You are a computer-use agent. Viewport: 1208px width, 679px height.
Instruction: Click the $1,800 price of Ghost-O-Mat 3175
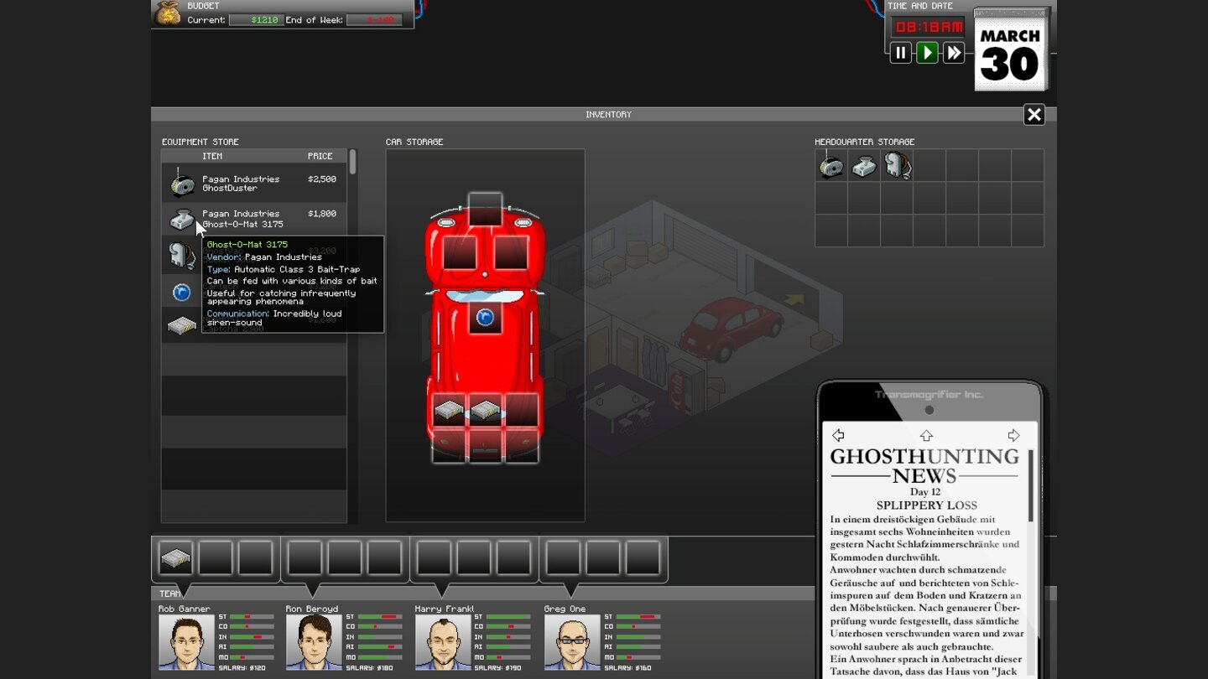click(322, 214)
